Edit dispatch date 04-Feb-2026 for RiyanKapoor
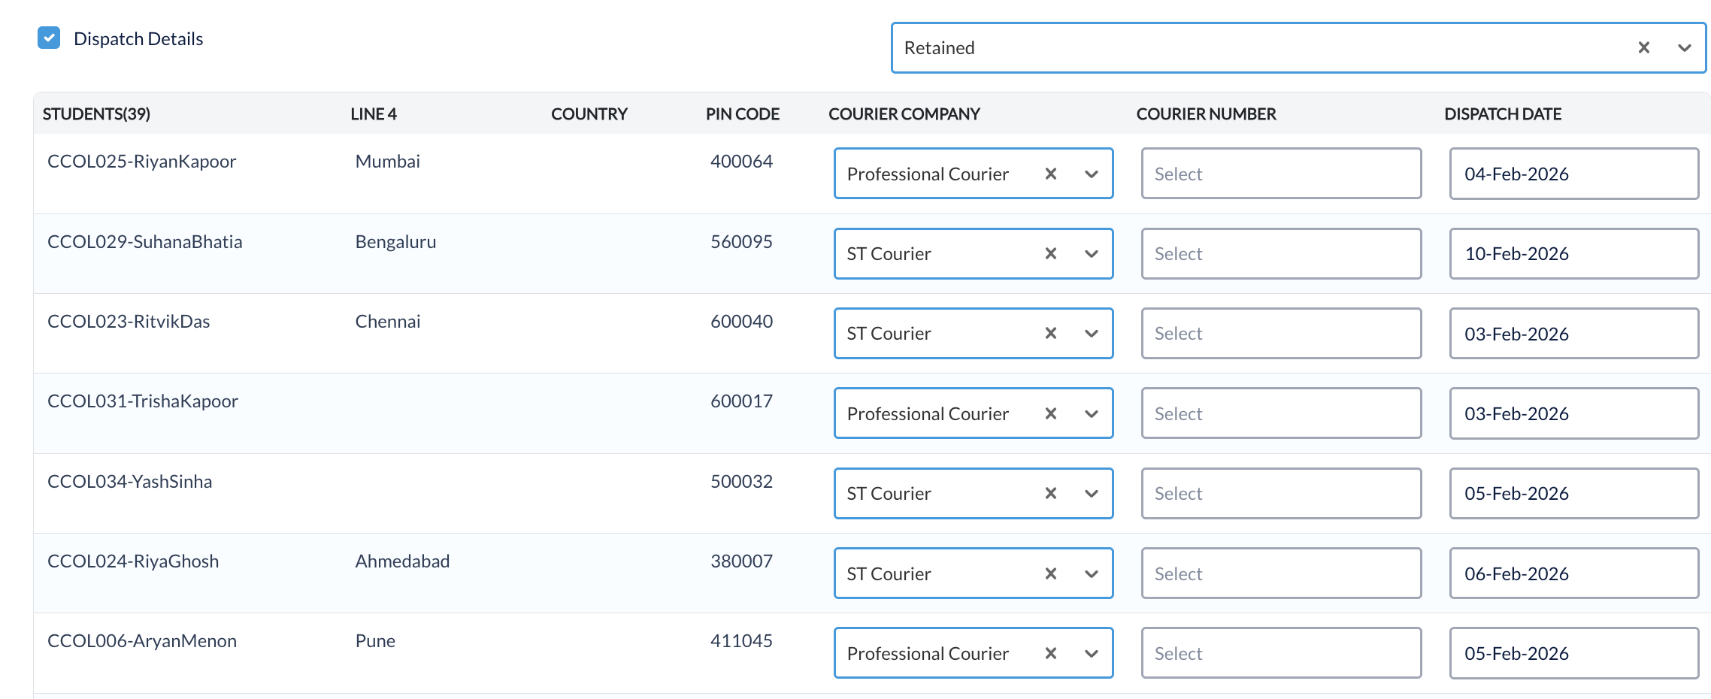 [1573, 174]
